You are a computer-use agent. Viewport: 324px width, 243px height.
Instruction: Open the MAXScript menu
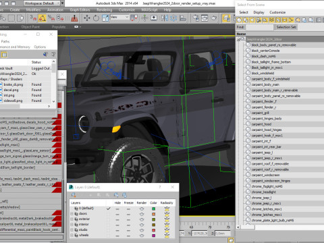[x=149, y=10]
